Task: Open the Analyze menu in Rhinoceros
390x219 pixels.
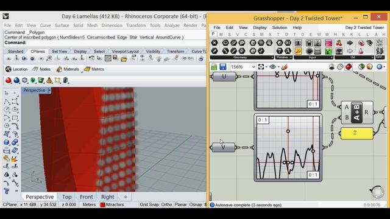Action: 172,26
